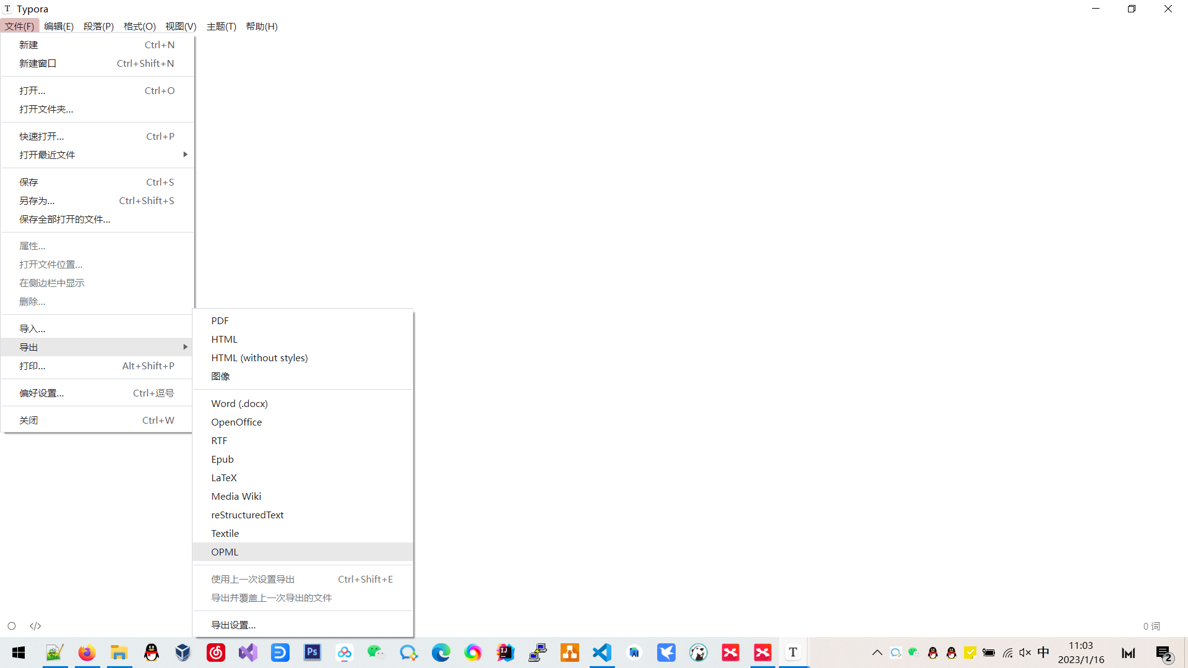This screenshot has width=1188, height=668.
Task: Open 导出设置... export settings
Action: [233, 625]
